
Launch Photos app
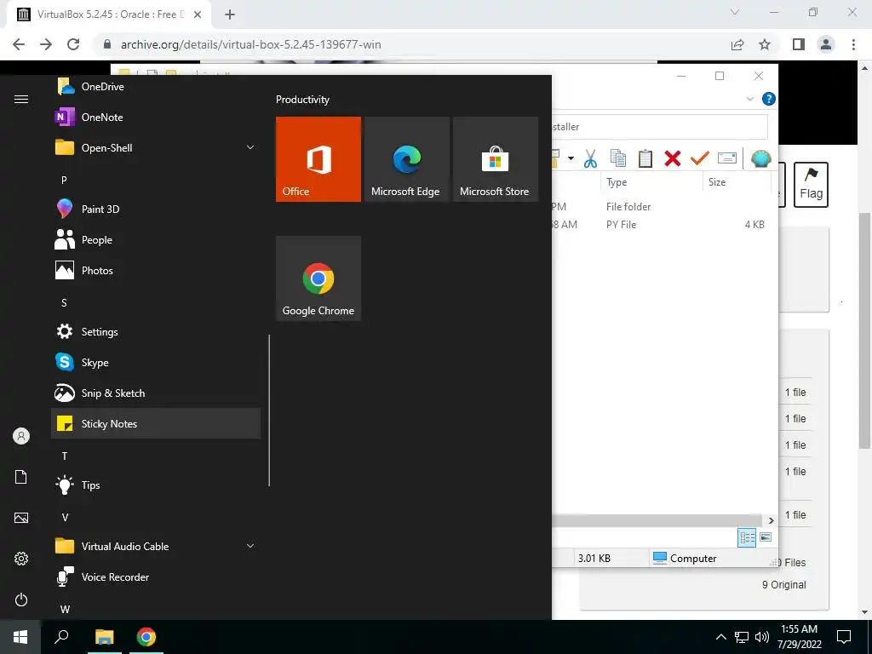[156, 270]
